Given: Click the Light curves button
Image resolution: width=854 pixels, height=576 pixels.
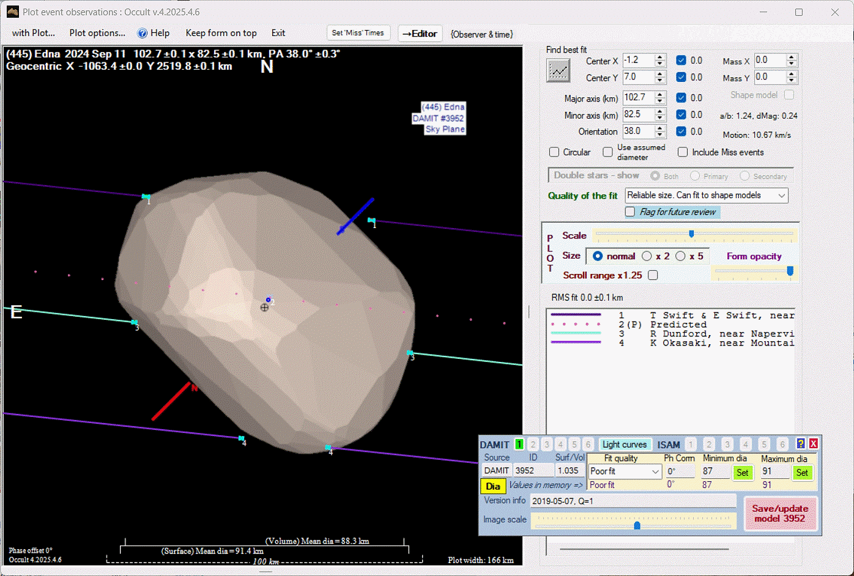Looking at the screenshot, I should point(624,445).
